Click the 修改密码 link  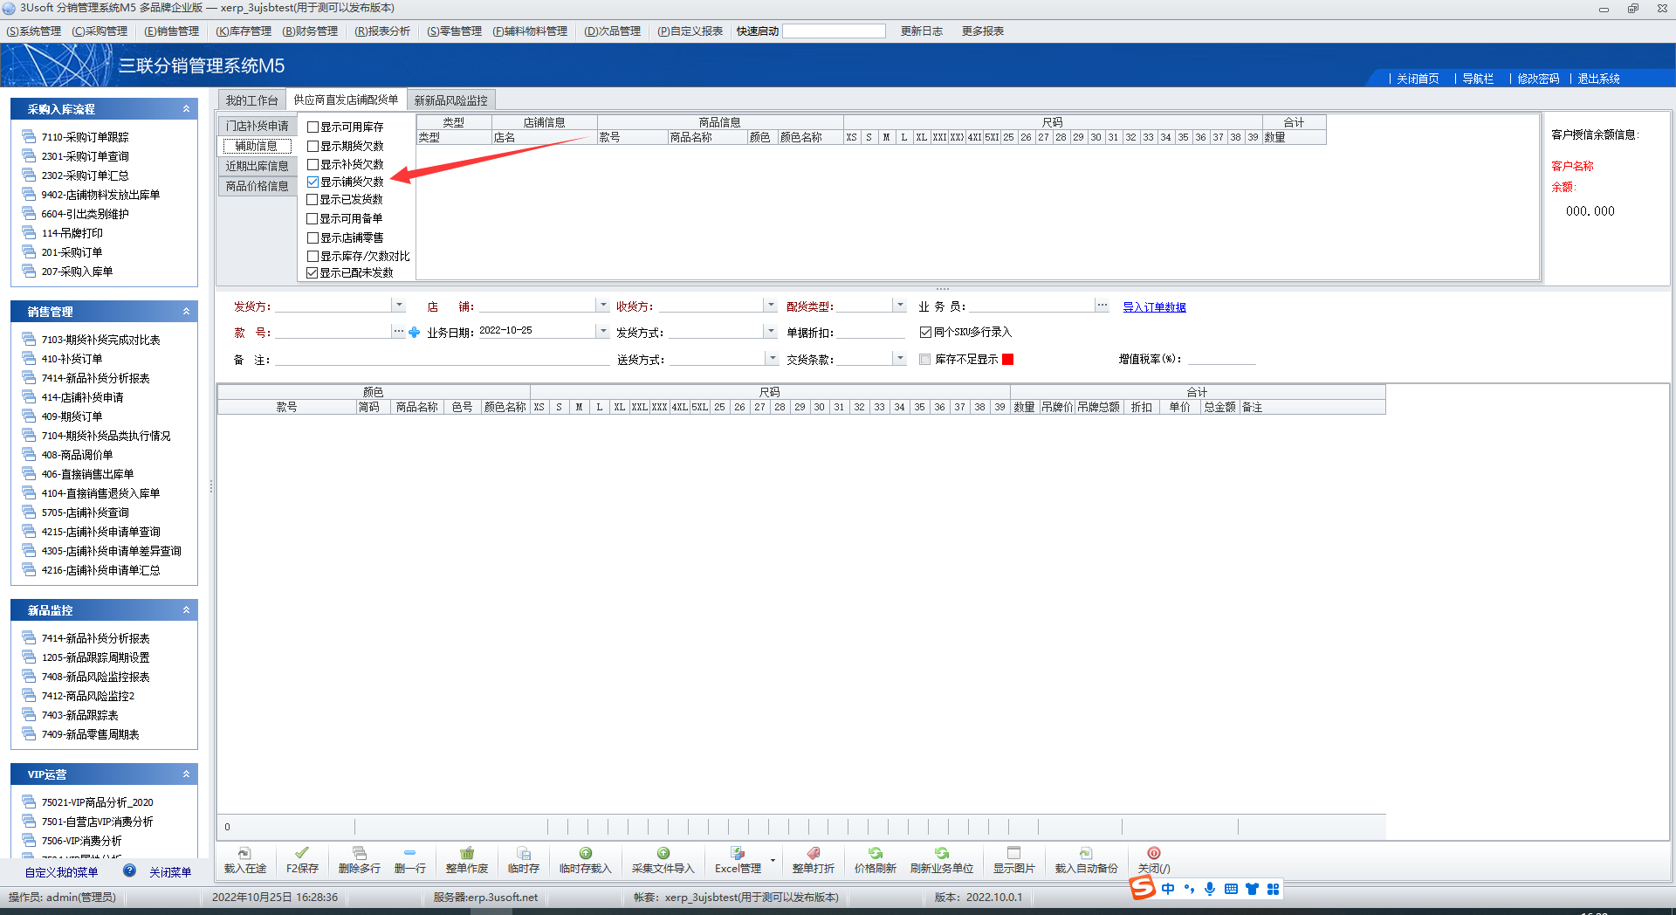(1538, 79)
